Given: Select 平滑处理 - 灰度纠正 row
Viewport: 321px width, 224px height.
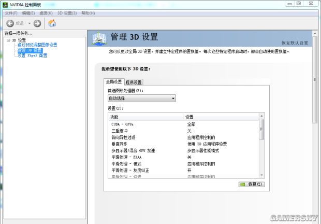Looking at the screenshot, I should pyautogui.click(x=184, y=170).
